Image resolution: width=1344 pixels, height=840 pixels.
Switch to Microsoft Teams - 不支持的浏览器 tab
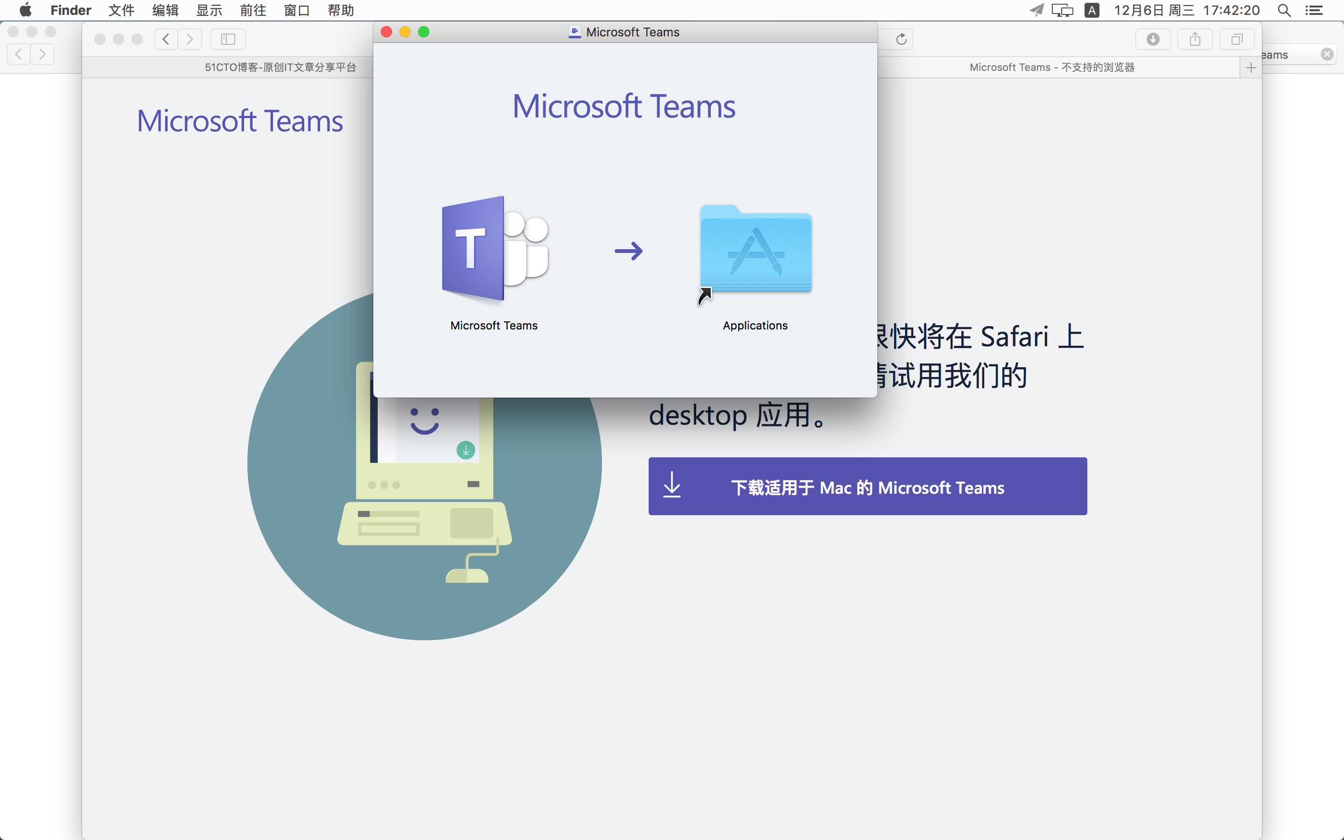tap(1052, 67)
